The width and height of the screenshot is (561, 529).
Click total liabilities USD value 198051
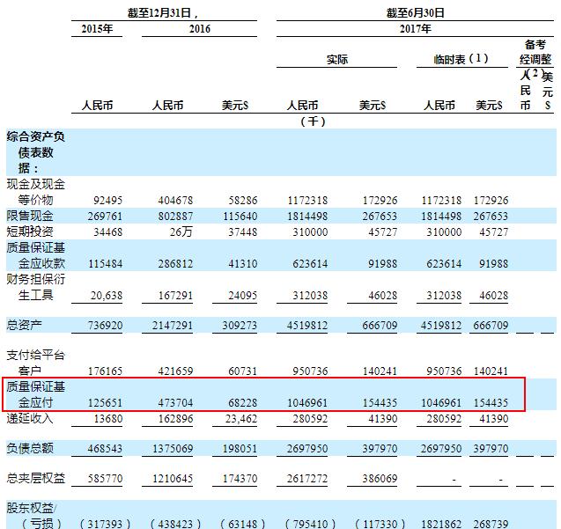tap(240, 448)
